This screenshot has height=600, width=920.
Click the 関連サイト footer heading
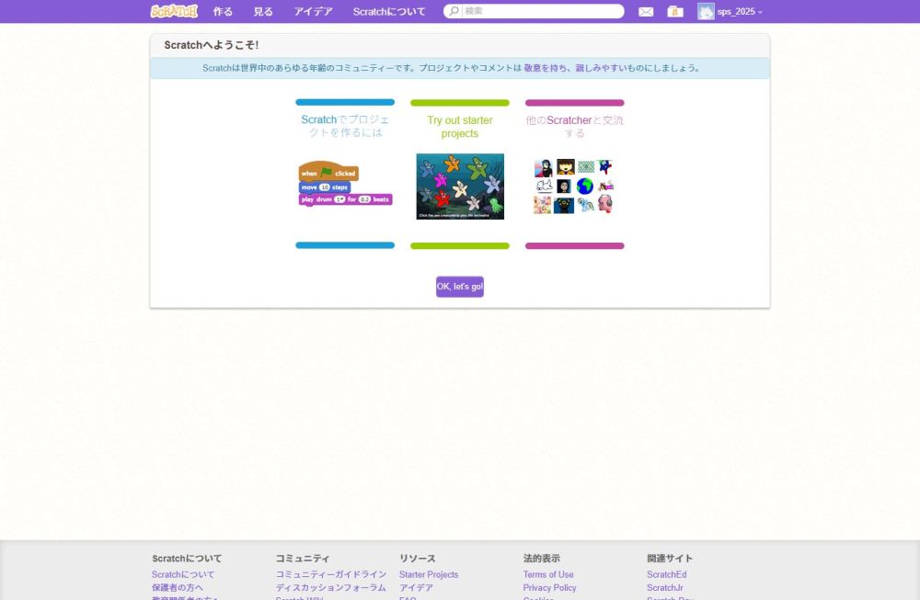(x=670, y=559)
